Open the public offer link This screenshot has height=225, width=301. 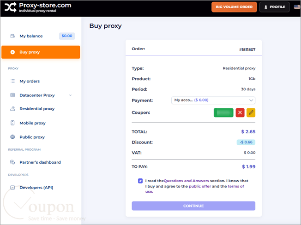click(200, 186)
